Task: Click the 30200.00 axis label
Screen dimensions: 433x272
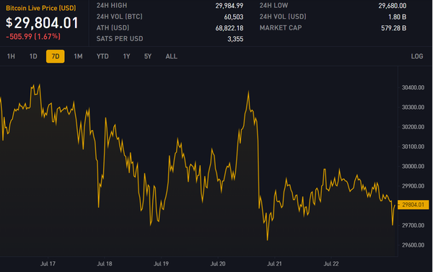Action: click(x=413, y=127)
